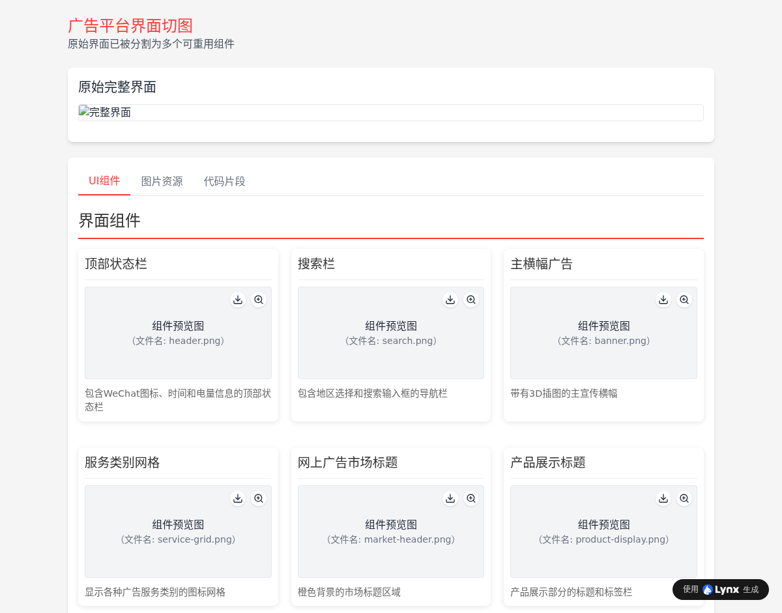Click the 广告平台界面切图 page heading
Screen dimensions: 782x613
click(130, 25)
